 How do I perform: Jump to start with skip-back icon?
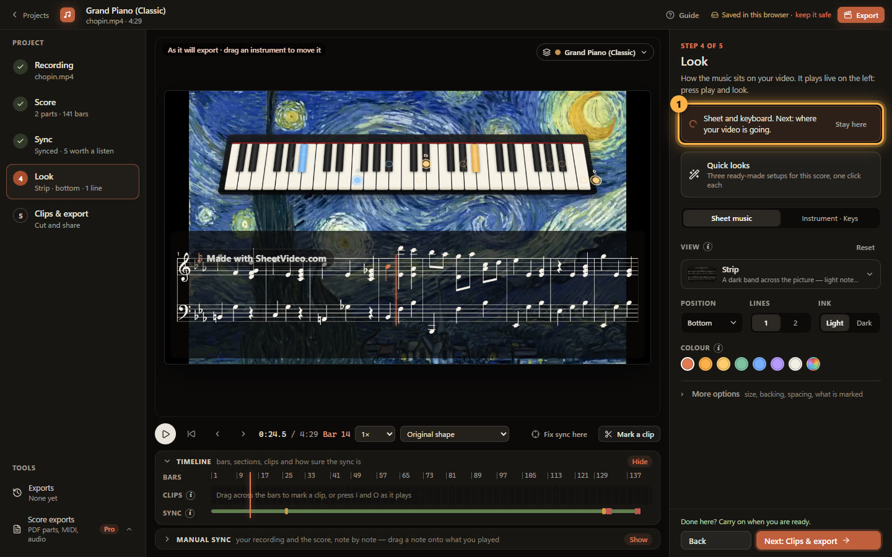point(191,434)
